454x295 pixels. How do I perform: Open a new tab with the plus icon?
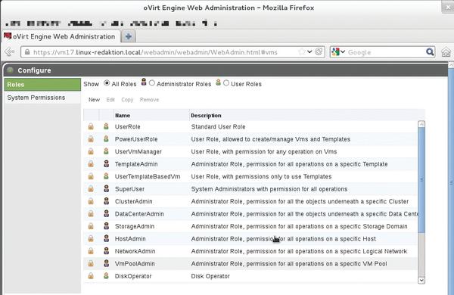(129, 36)
